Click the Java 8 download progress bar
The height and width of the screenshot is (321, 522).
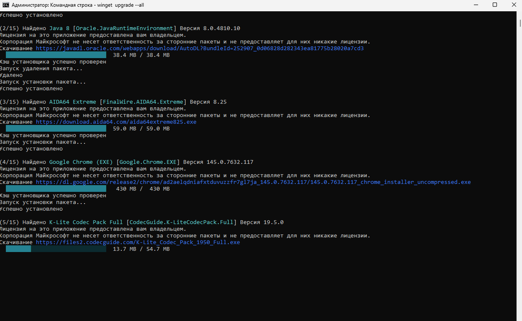coord(56,55)
